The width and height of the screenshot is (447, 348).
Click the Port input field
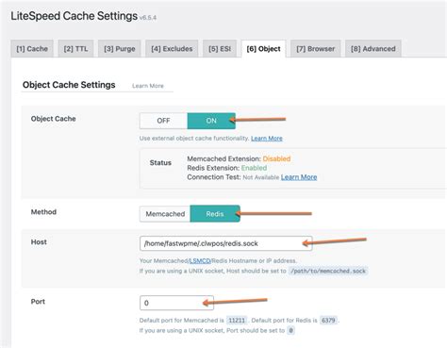click(x=176, y=303)
